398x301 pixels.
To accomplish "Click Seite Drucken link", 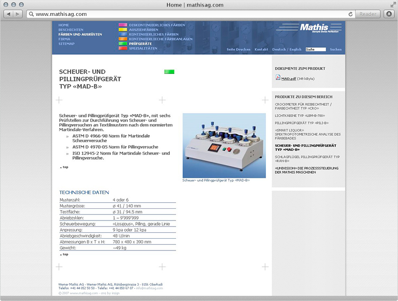I will click(x=238, y=50).
